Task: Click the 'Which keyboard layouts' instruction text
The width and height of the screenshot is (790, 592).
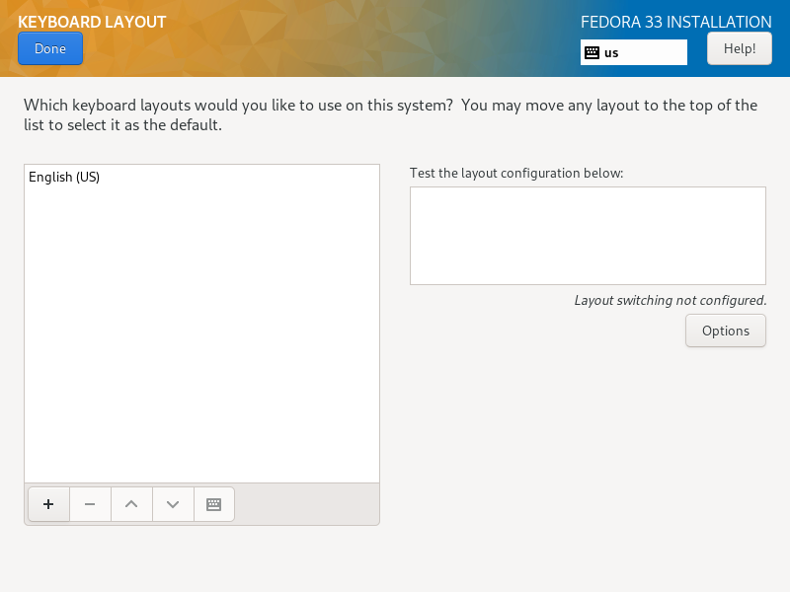Action: click(x=390, y=114)
